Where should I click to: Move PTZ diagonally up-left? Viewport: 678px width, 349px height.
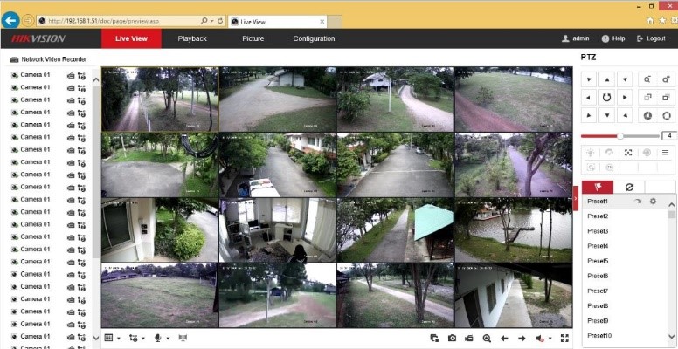pos(589,79)
